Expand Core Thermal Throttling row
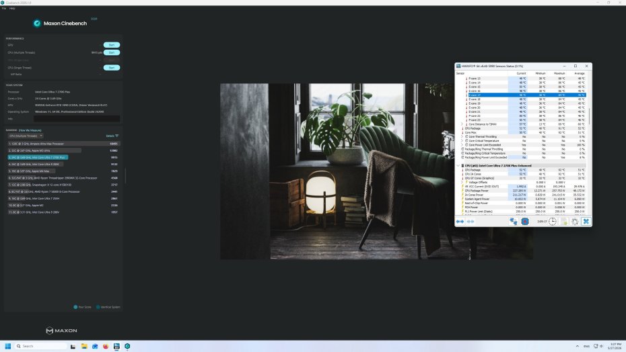626x352 pixels. tap(462, 137)
